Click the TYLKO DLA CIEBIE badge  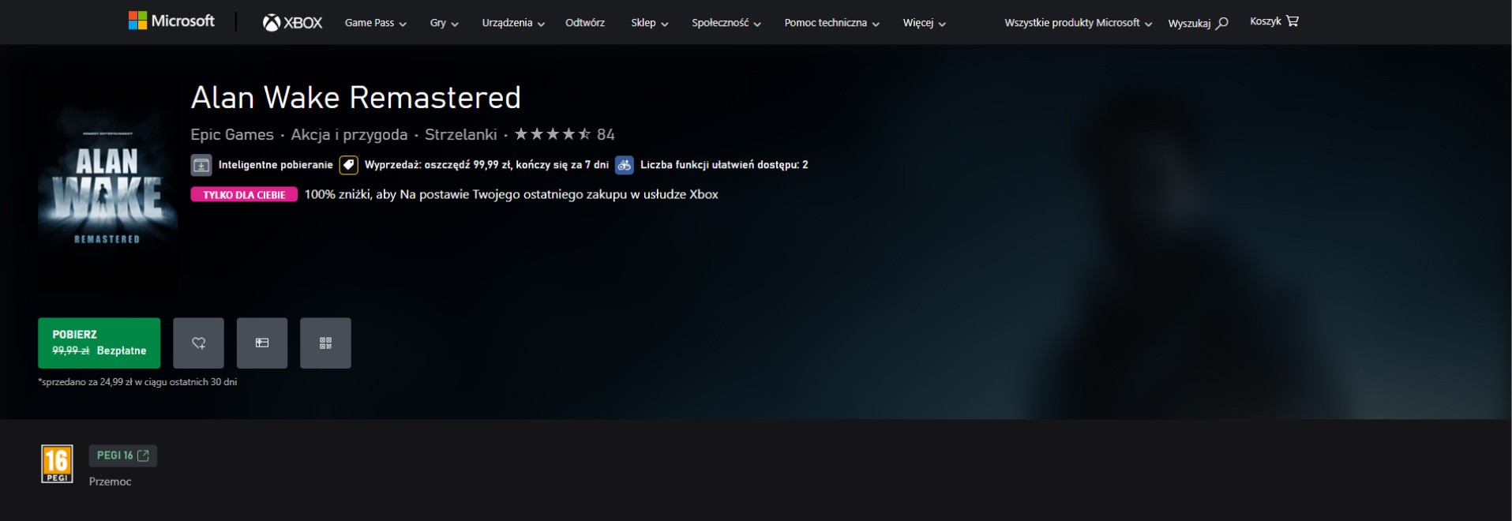coord(244,194)
